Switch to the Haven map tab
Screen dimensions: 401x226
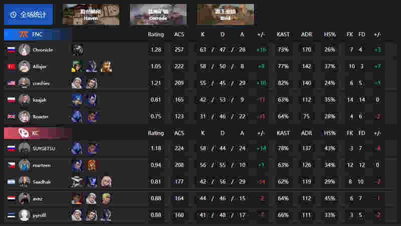coord(91,14)
